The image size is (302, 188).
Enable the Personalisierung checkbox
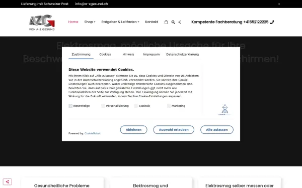coord(103,106)
